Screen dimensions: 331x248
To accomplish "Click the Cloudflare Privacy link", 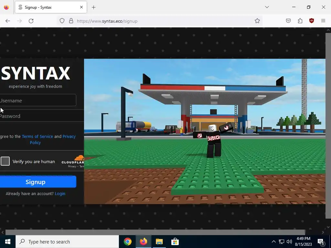I will pos(72,166).
